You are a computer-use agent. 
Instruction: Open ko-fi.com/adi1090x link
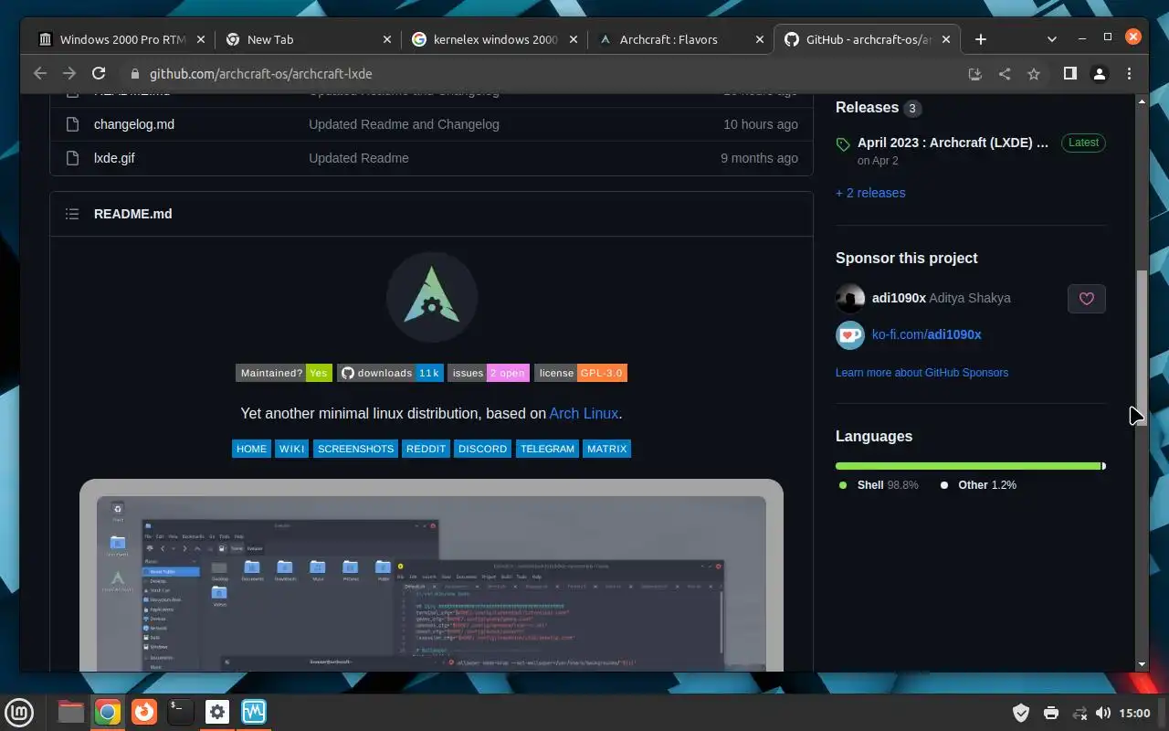(x=926, y=334)
